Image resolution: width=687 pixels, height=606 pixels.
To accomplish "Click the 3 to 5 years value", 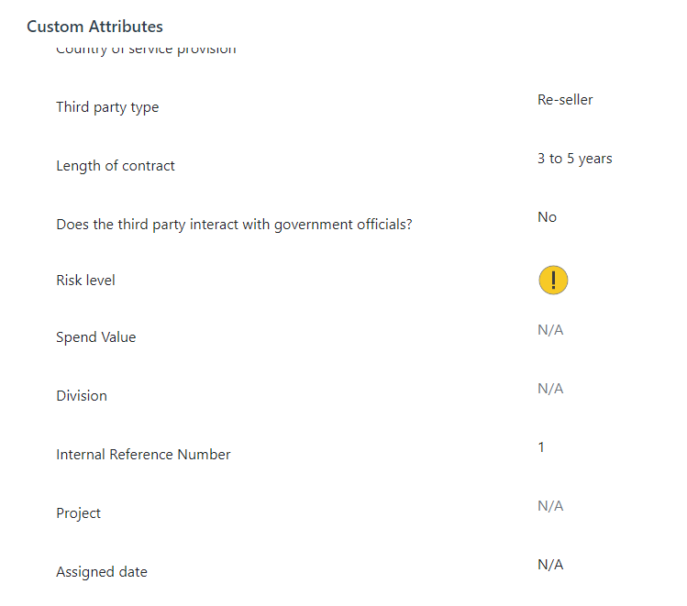I will [x=574, y=159].
